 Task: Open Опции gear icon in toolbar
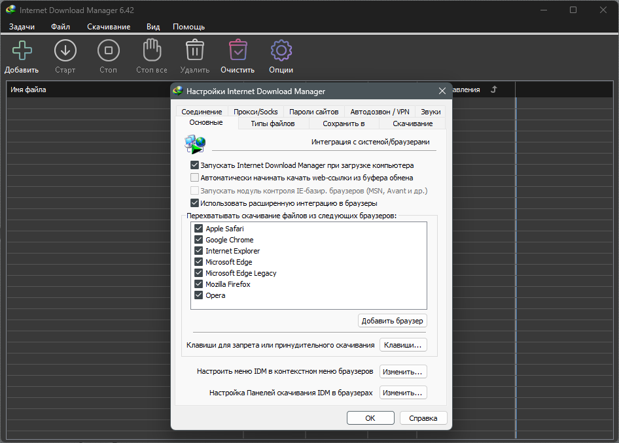[281, 50]
